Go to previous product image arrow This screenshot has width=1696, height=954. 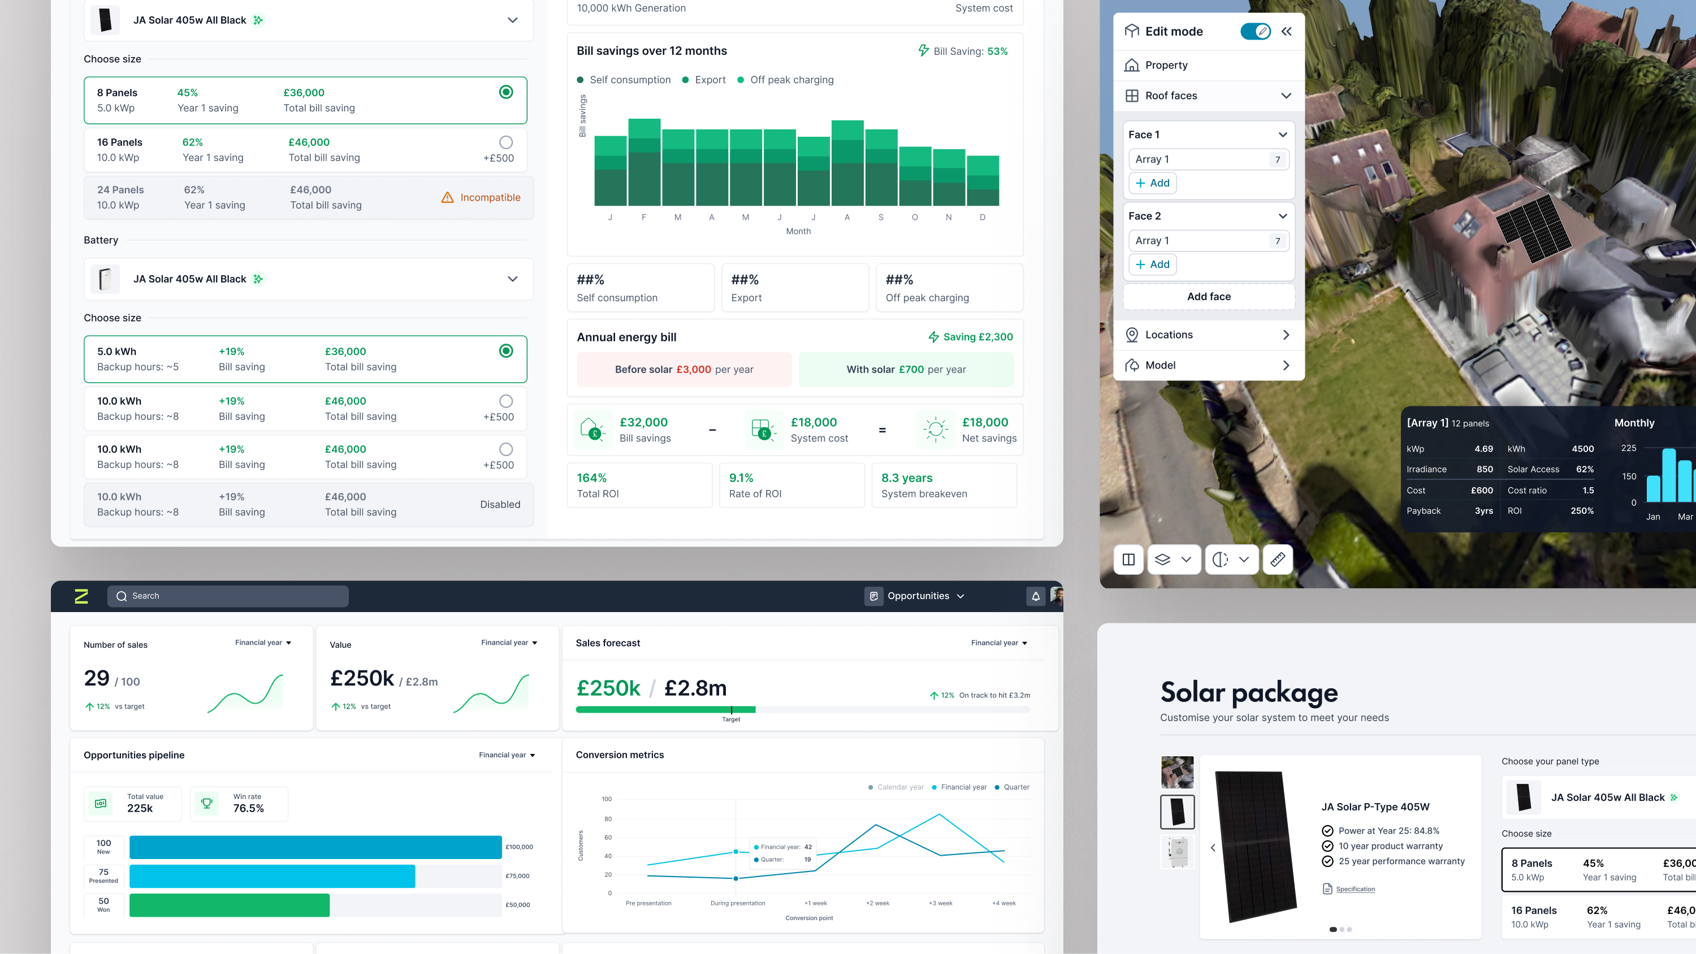click(x=1213, y=847)
